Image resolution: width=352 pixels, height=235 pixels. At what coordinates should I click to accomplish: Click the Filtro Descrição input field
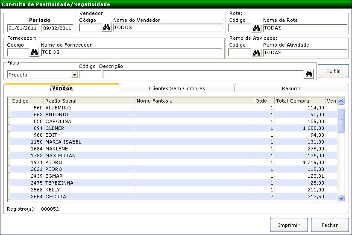tap(203, 74)
